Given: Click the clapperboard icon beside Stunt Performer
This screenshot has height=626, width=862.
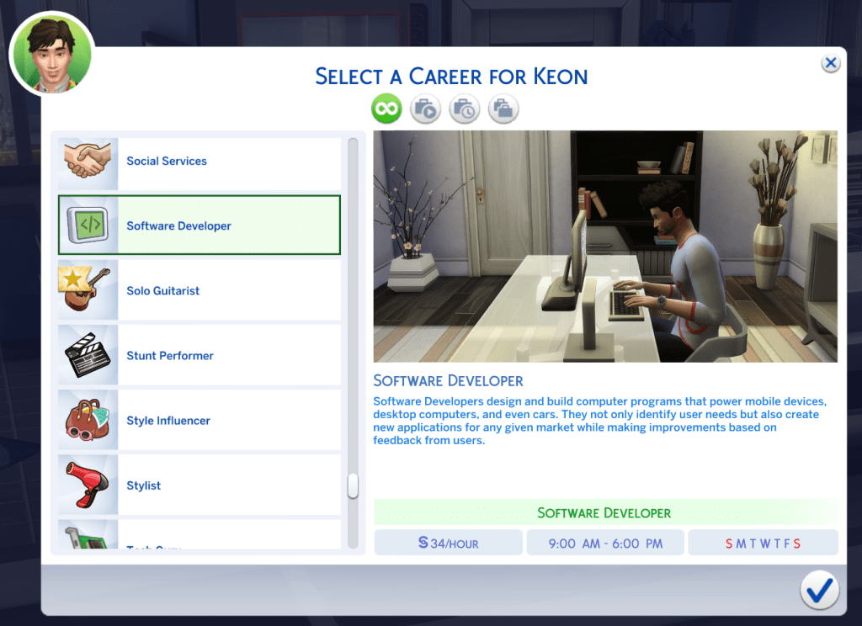Looking at the screenshot, I should pos(87,355).
